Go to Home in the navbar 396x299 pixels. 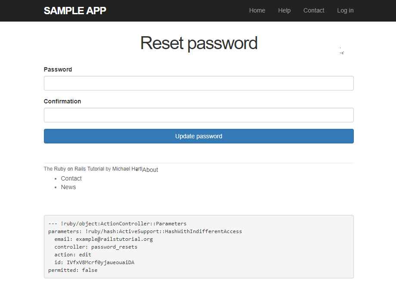click(257, 11)
